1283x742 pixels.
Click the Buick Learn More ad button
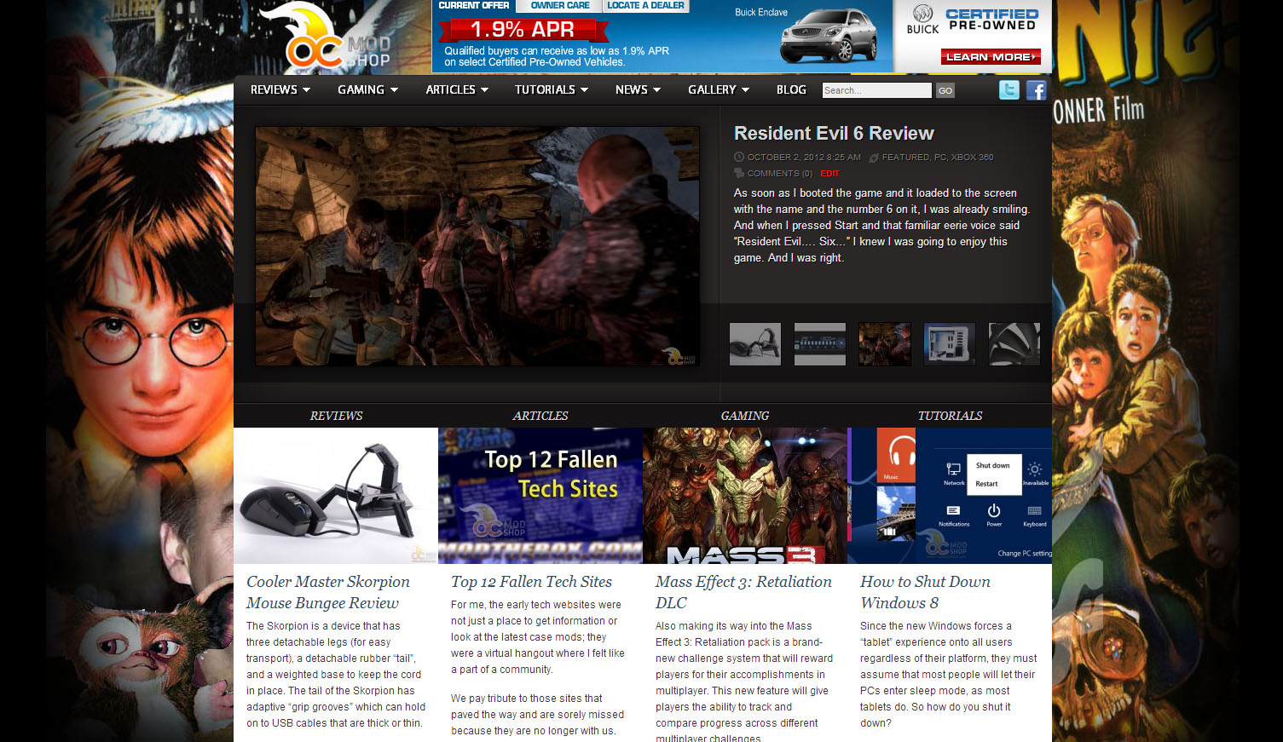pyautogui.click(x=991, y=57)
